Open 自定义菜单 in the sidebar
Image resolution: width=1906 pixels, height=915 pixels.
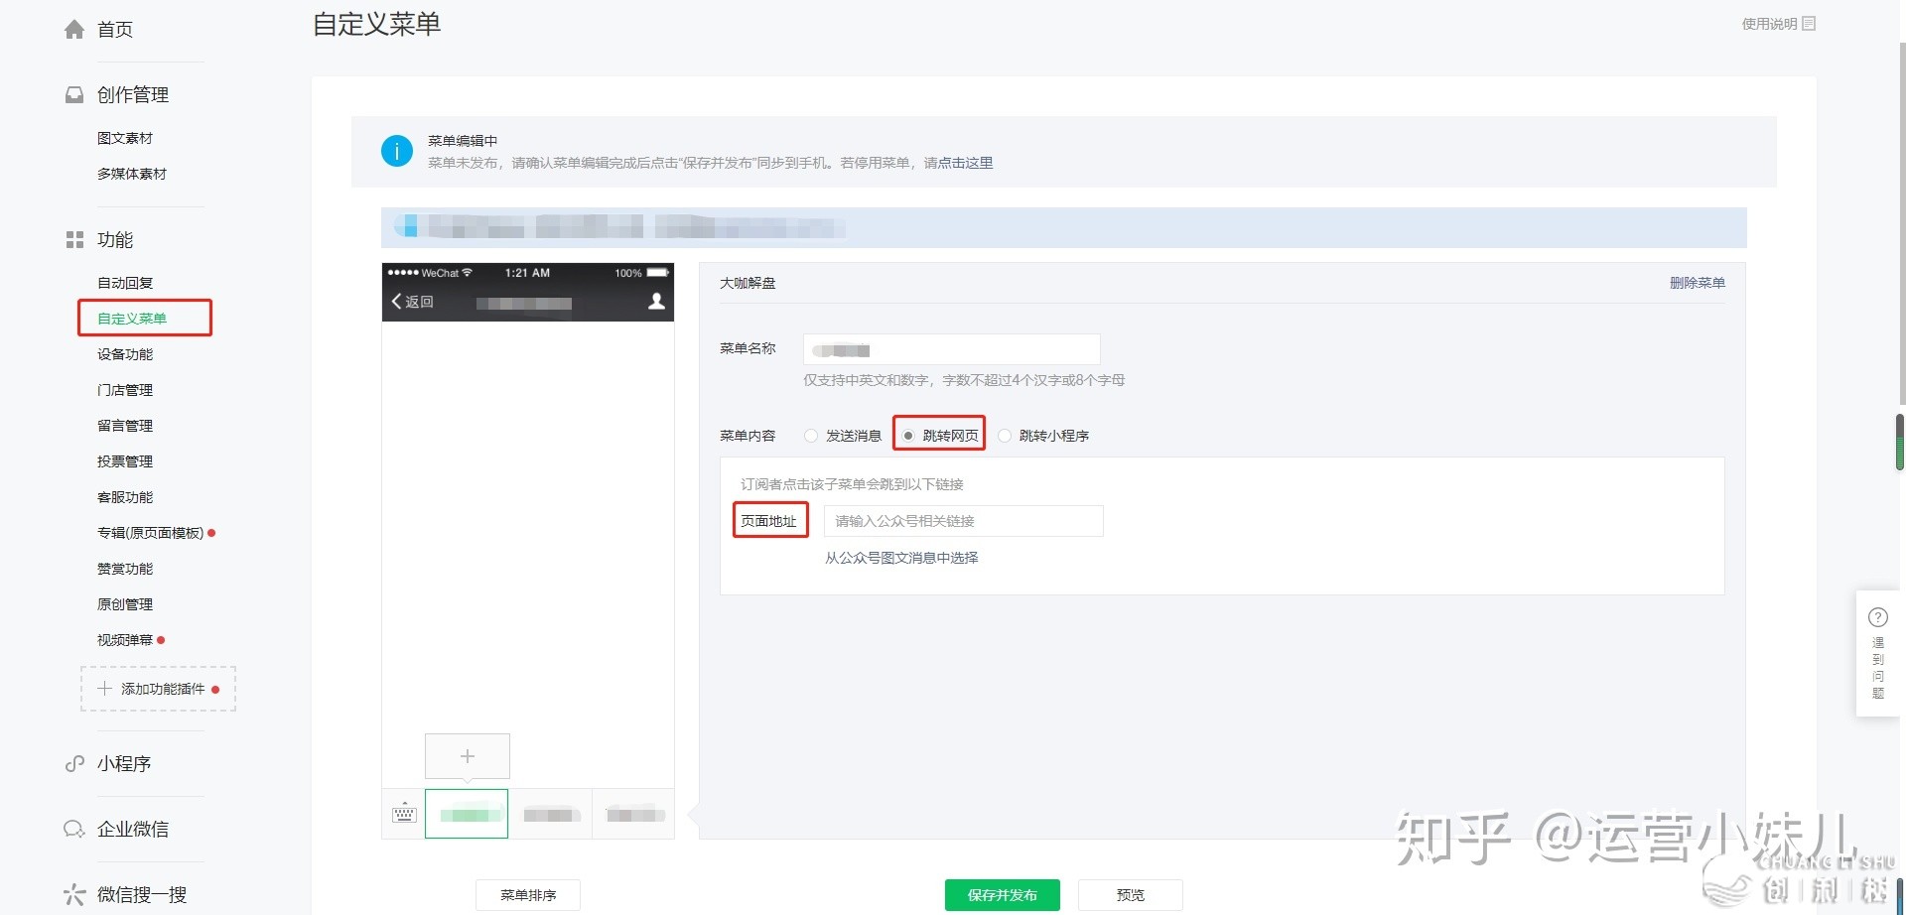[x=132, y=319]
